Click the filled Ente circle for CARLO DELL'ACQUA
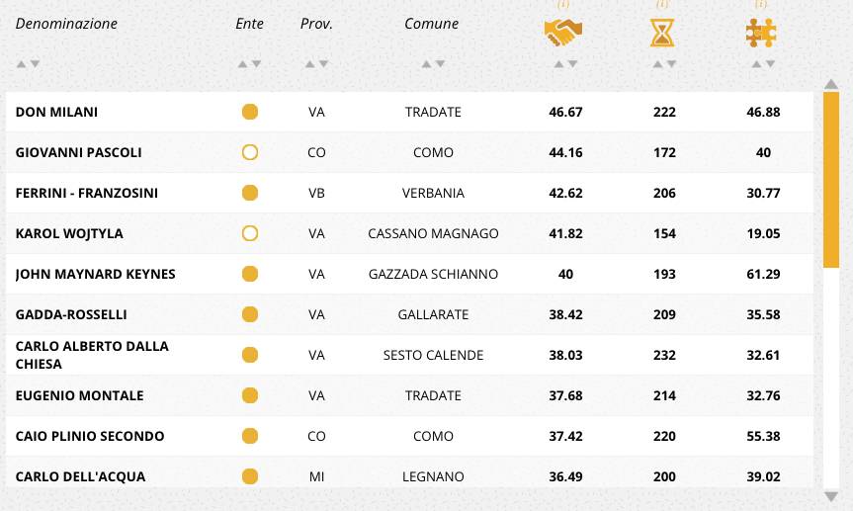Image resolution: width=853 pixels, height=511 pixels. (250, 476)
